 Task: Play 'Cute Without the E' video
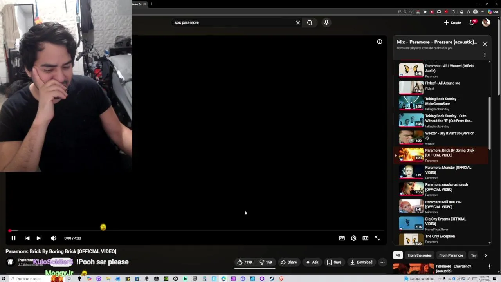pyautogui.click(x=441, y=121)
